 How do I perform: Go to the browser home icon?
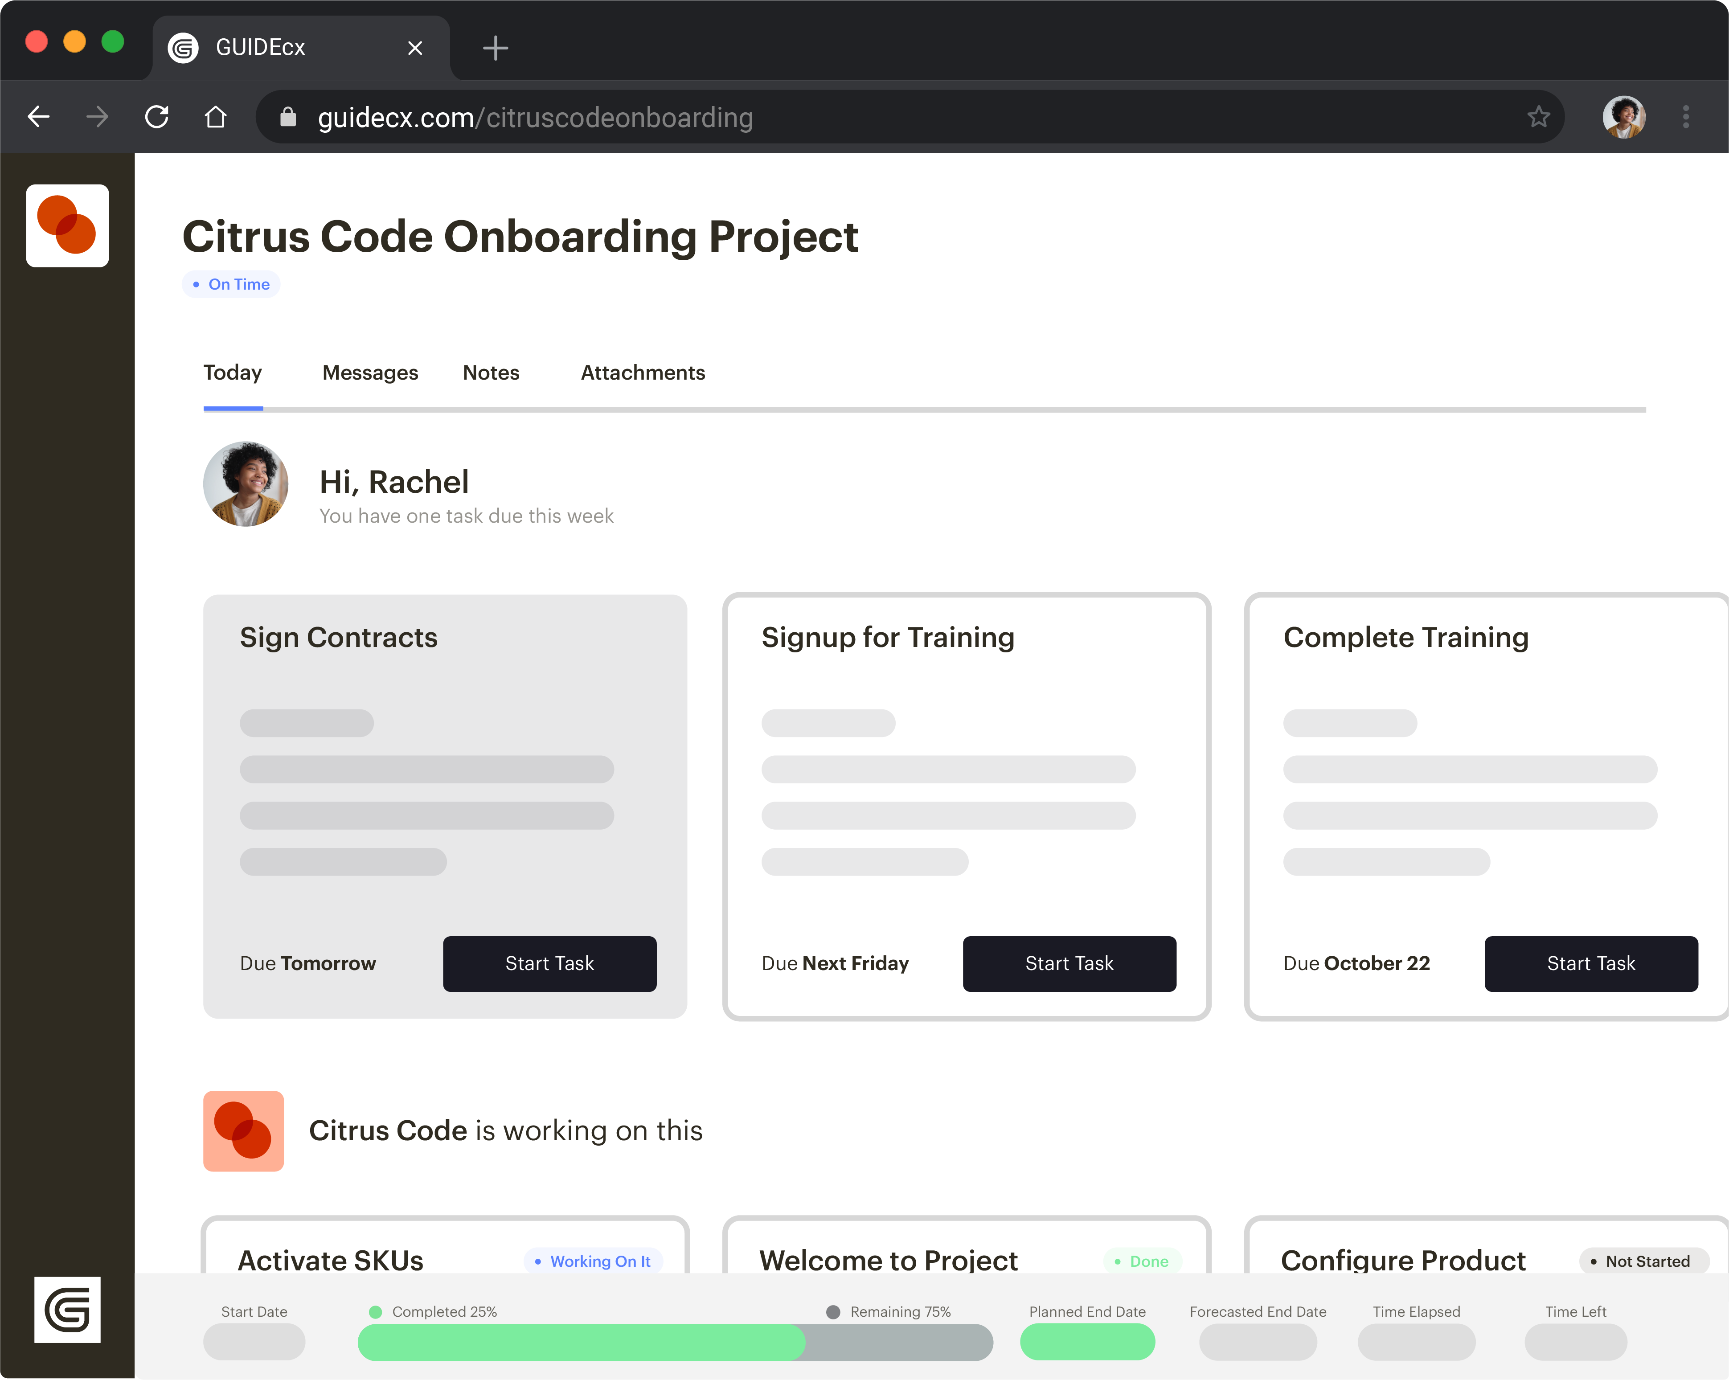click(215, 117)
